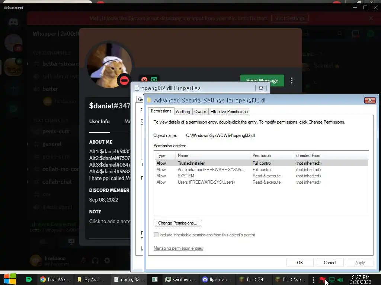Switch to TL :: 79 taskbar item
Image resolution: width=381 pixels, height=285 pixels.
coord(253,280)
